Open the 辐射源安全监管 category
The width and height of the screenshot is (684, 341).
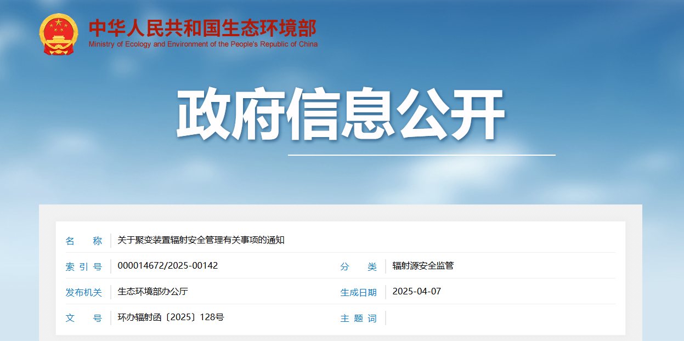point(423,266)
